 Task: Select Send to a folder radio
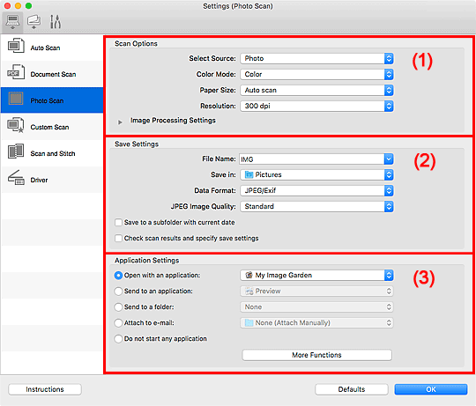coord(118,307)
